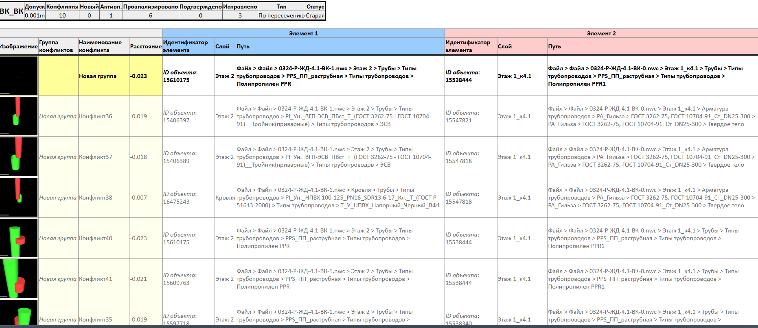Select the Исправлено header cell
This screenshot has height=328, width=758.
pos(240,7)
